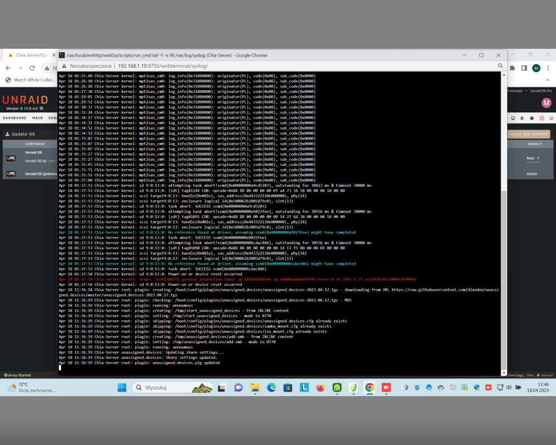Open the blue L app on the taskbar
The width and height of the screenshot is (556, 445).
click(304, 388)
